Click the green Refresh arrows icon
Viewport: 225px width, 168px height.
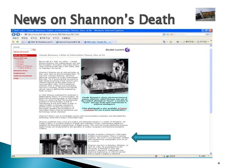click(x=167, y=35)
